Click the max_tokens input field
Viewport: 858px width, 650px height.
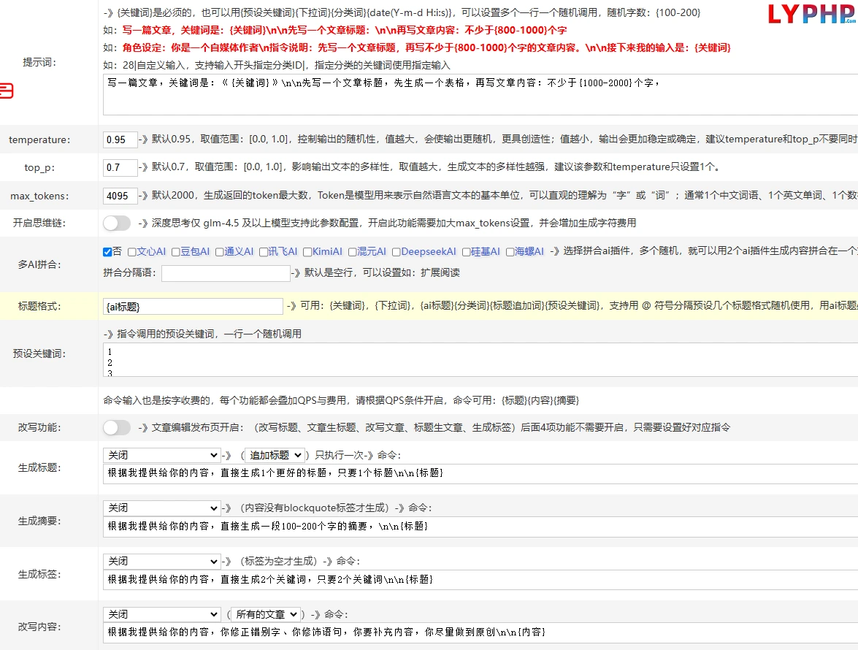pos(120,196)
